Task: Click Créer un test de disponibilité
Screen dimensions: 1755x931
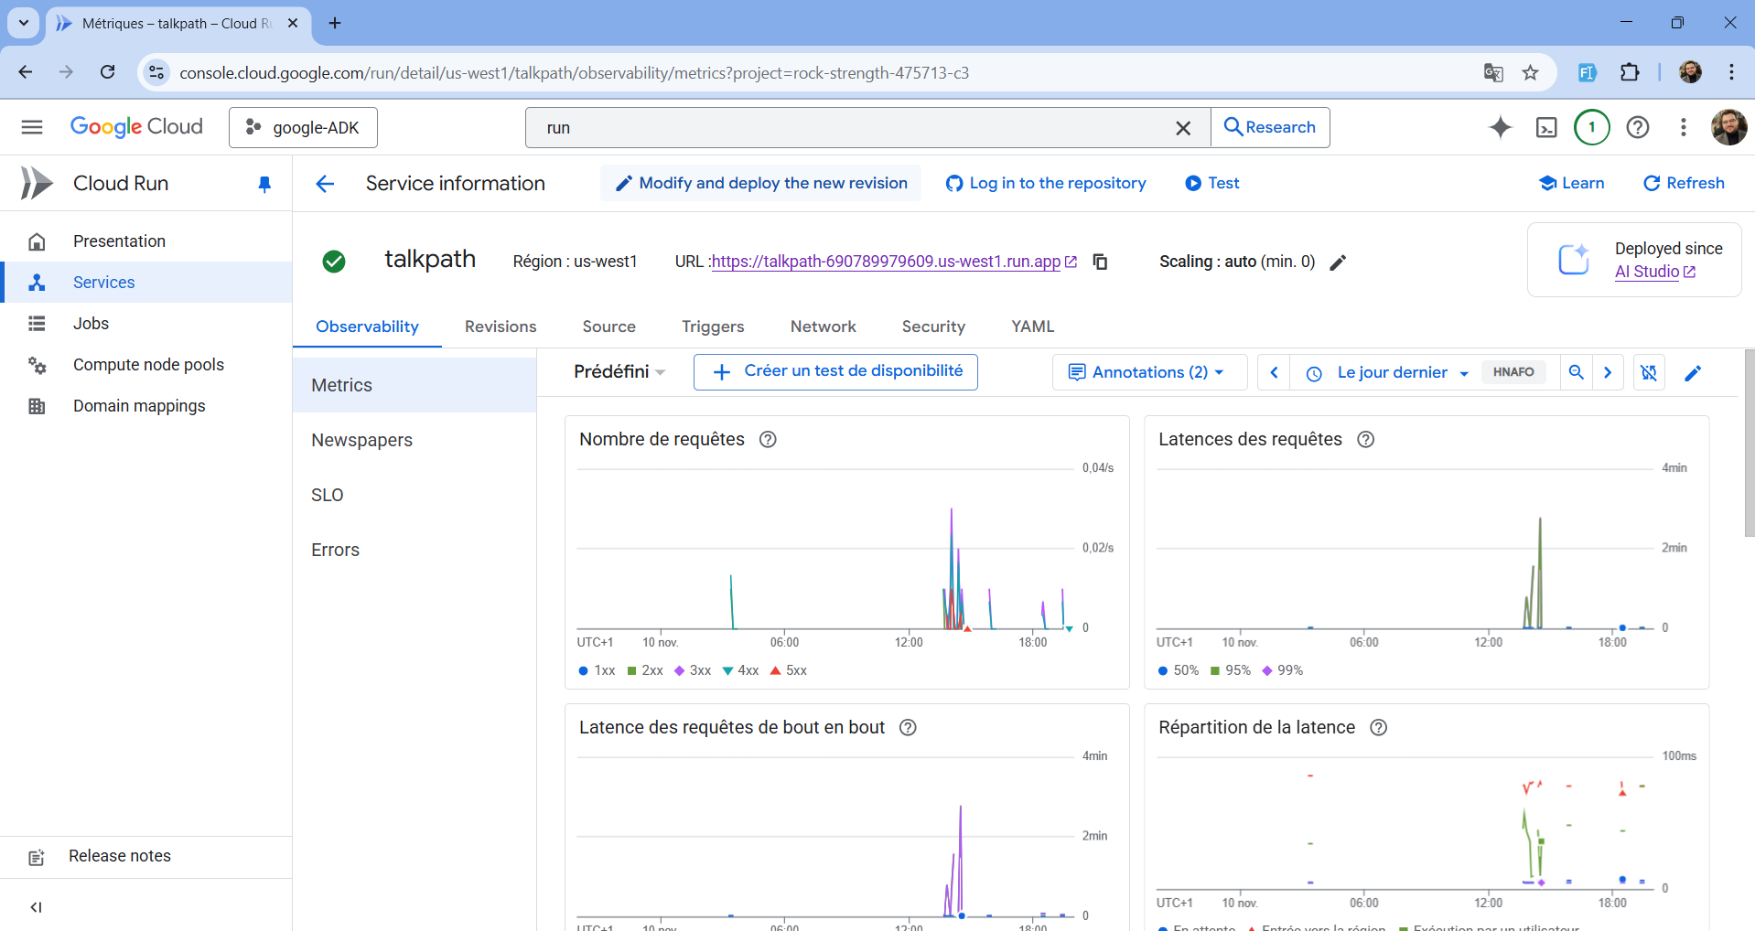Action: pyautogui.click(x=835, y=371)
